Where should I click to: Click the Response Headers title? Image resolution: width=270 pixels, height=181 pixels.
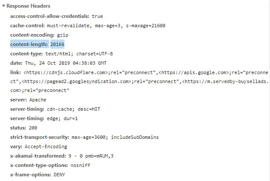(x=29, y=6)
